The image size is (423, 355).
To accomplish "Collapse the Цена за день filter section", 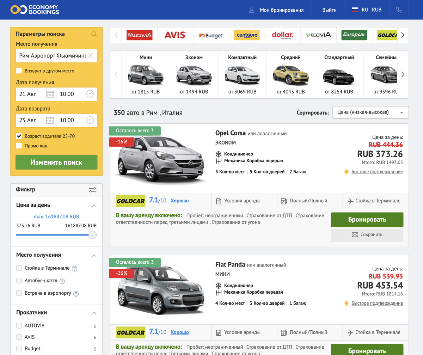I will [94, 205].
